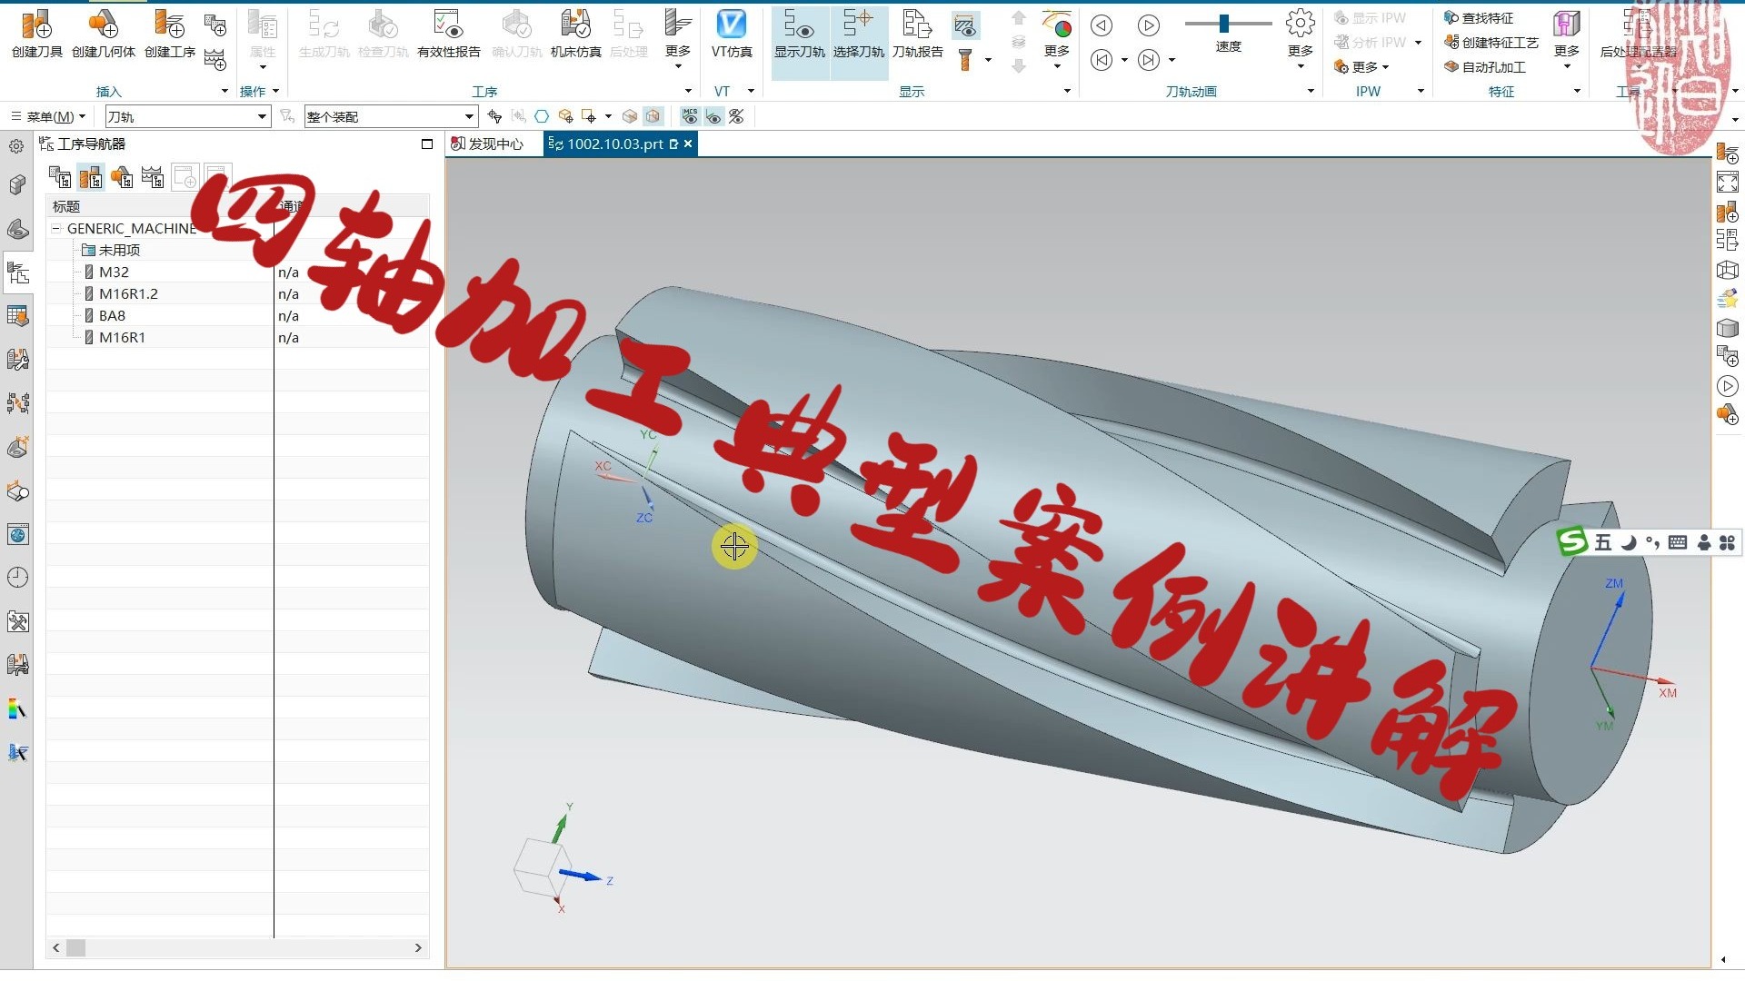1745x981 pixels.
Task: Play the tool path animation forward
Action: (x=1149, y=25)
